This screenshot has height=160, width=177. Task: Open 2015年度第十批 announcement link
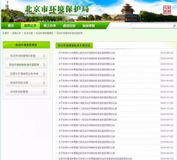tap(87, 125)
